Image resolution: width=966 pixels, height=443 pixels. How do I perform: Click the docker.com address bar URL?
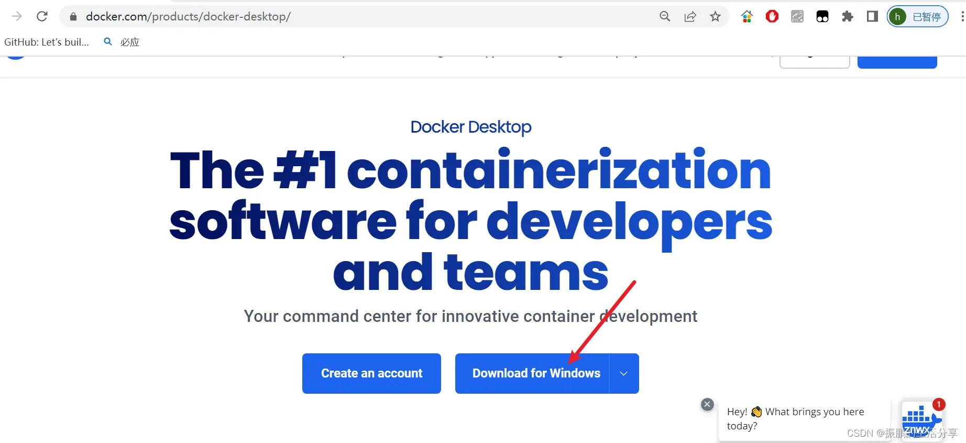(x=188, y=17)
